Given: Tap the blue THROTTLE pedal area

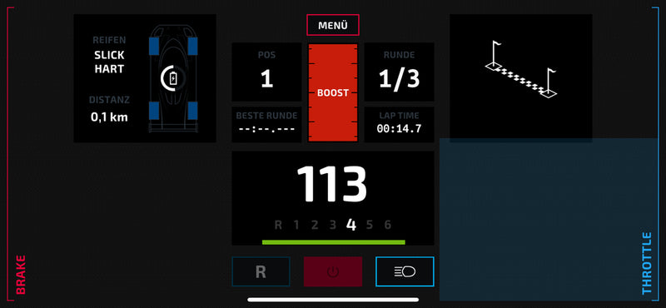Looking at the screenshot, I should (x=549, y=219).
